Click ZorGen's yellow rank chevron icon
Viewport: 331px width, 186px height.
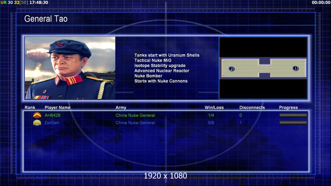tap(37, 123)
